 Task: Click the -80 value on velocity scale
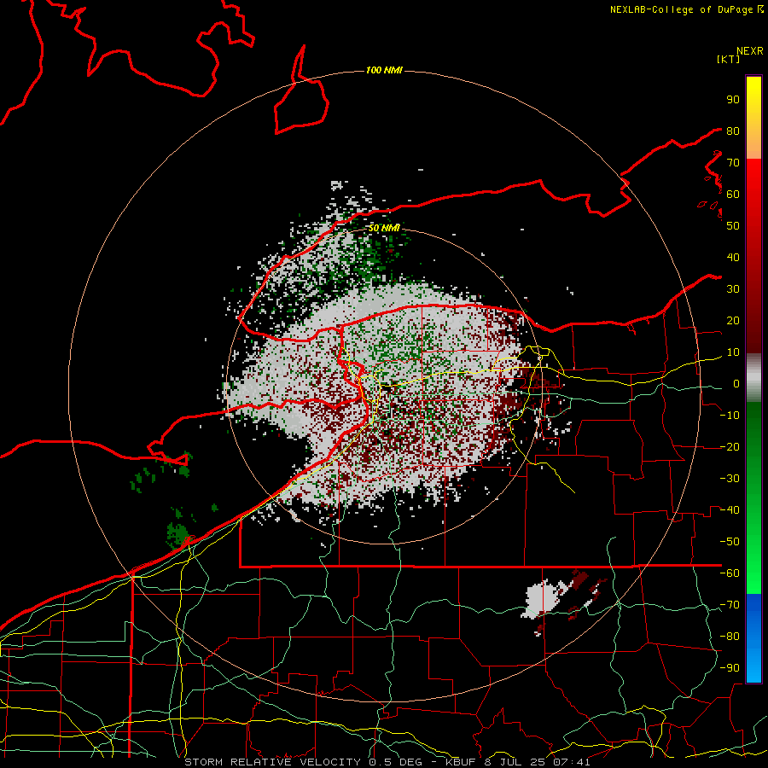click(730, 637)
